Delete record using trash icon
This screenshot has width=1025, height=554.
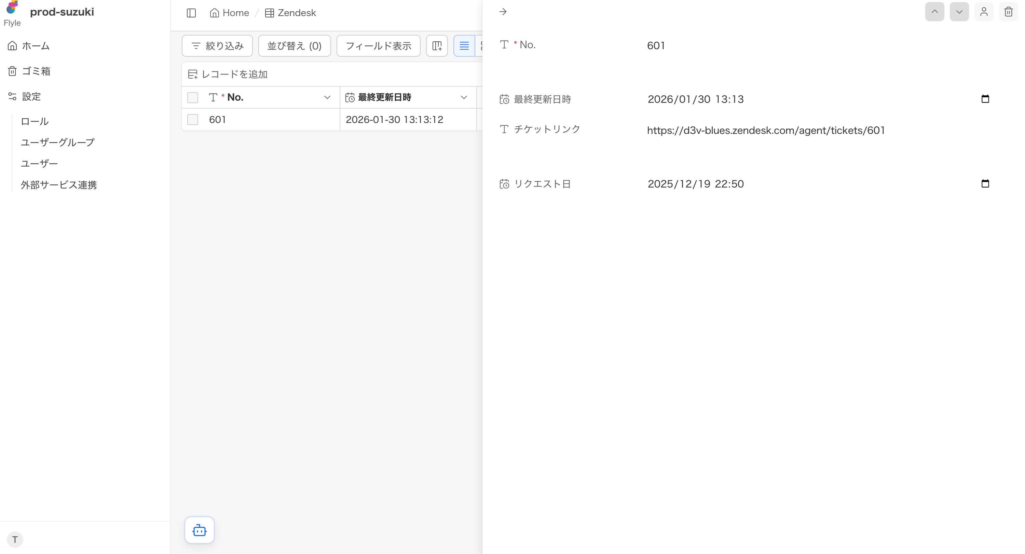coord(1008,12)
